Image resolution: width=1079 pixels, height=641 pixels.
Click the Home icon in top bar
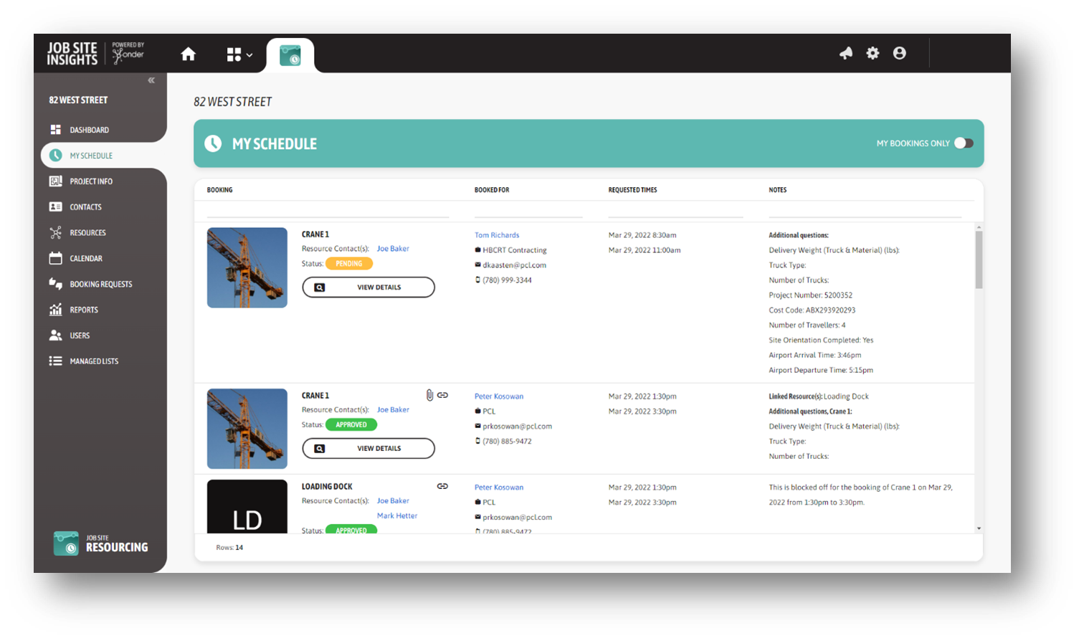pyautogui.click(x=189, y=54)
